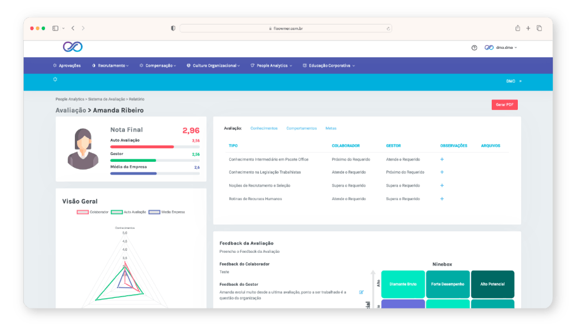Expand the Educação Corporativa menu
The image size is (575, 324).
329,66
